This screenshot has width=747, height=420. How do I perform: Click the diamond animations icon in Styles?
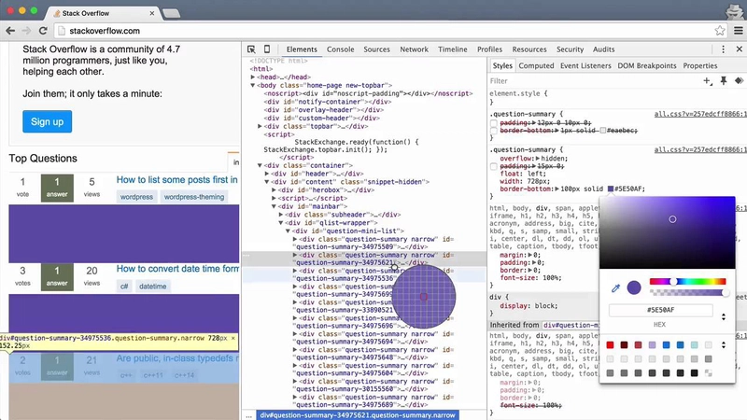(x=739, y=81)
